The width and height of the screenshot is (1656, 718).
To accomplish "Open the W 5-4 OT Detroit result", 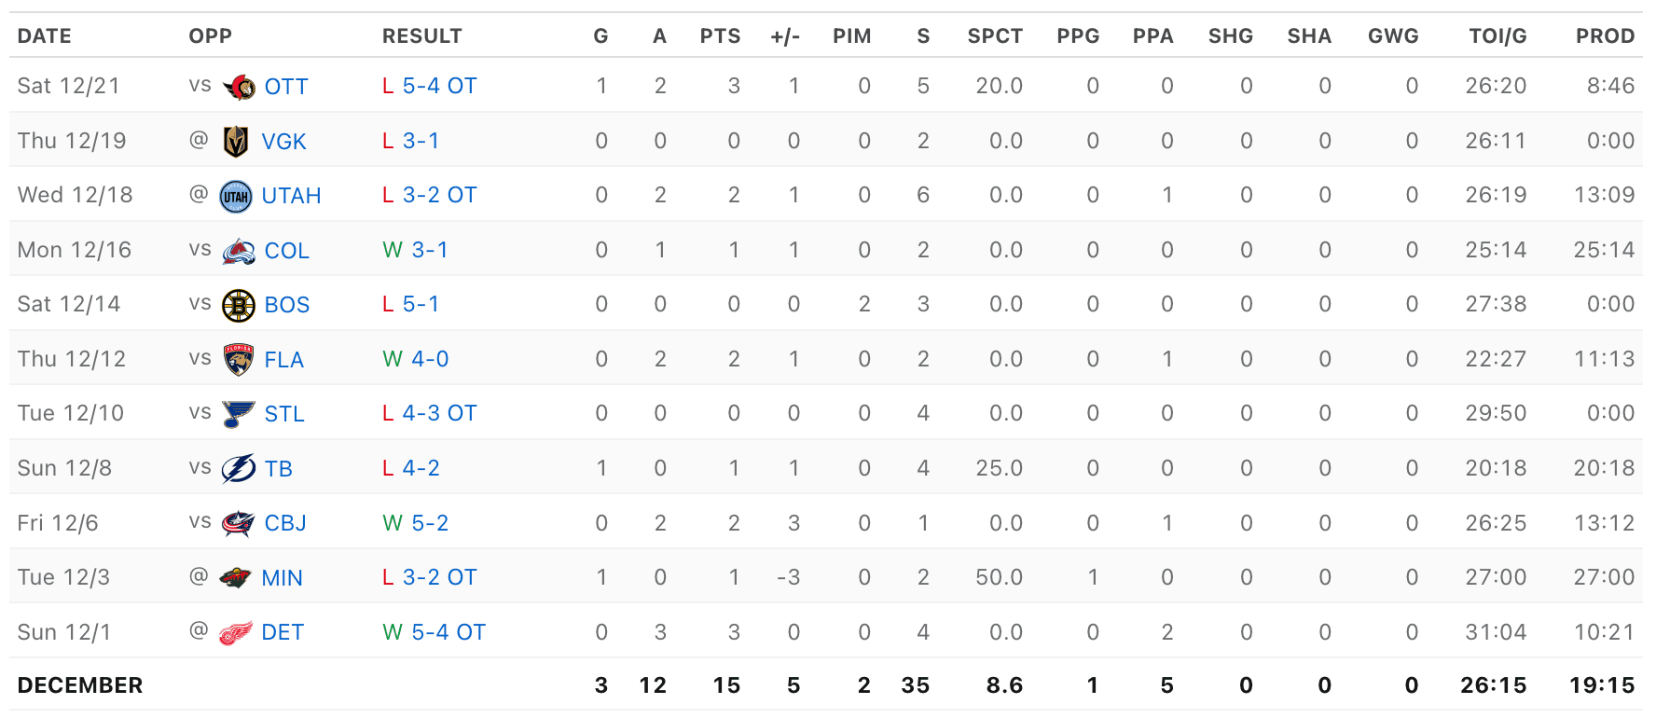I will (435, 632).
